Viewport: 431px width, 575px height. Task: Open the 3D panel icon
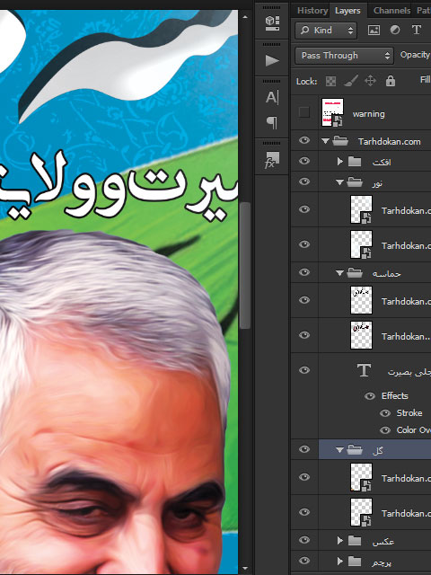pyautogui.click(x=272, y=23)
